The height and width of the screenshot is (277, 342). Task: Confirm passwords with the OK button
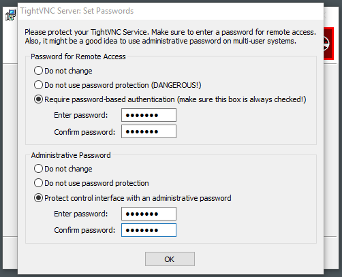point(170,259)
